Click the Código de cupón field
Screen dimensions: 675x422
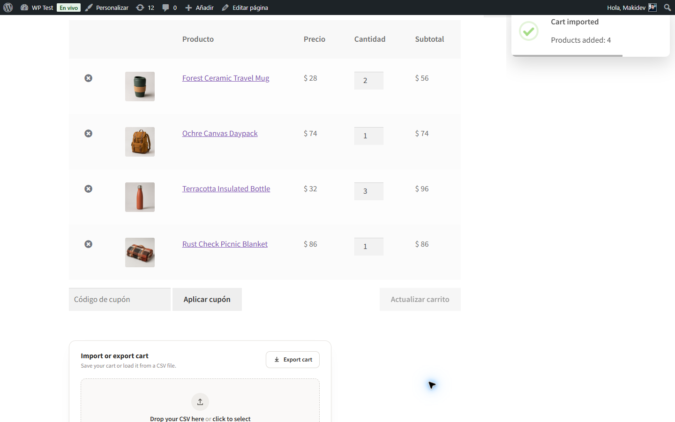(120, 299)
